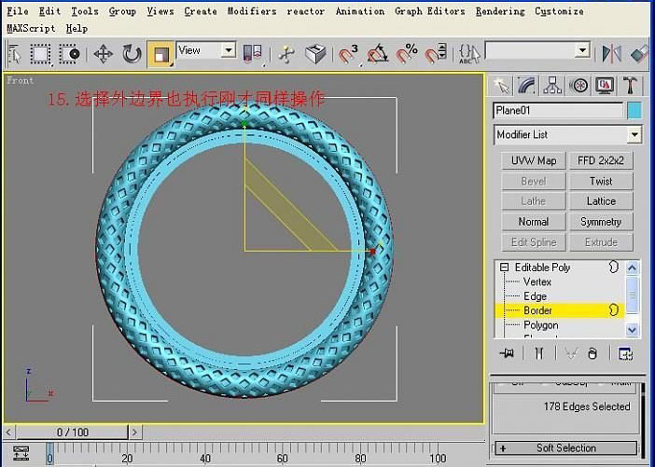Select Polygon sub-object level in stack
The height and width of the screenshot is (467, 655).
540,325
